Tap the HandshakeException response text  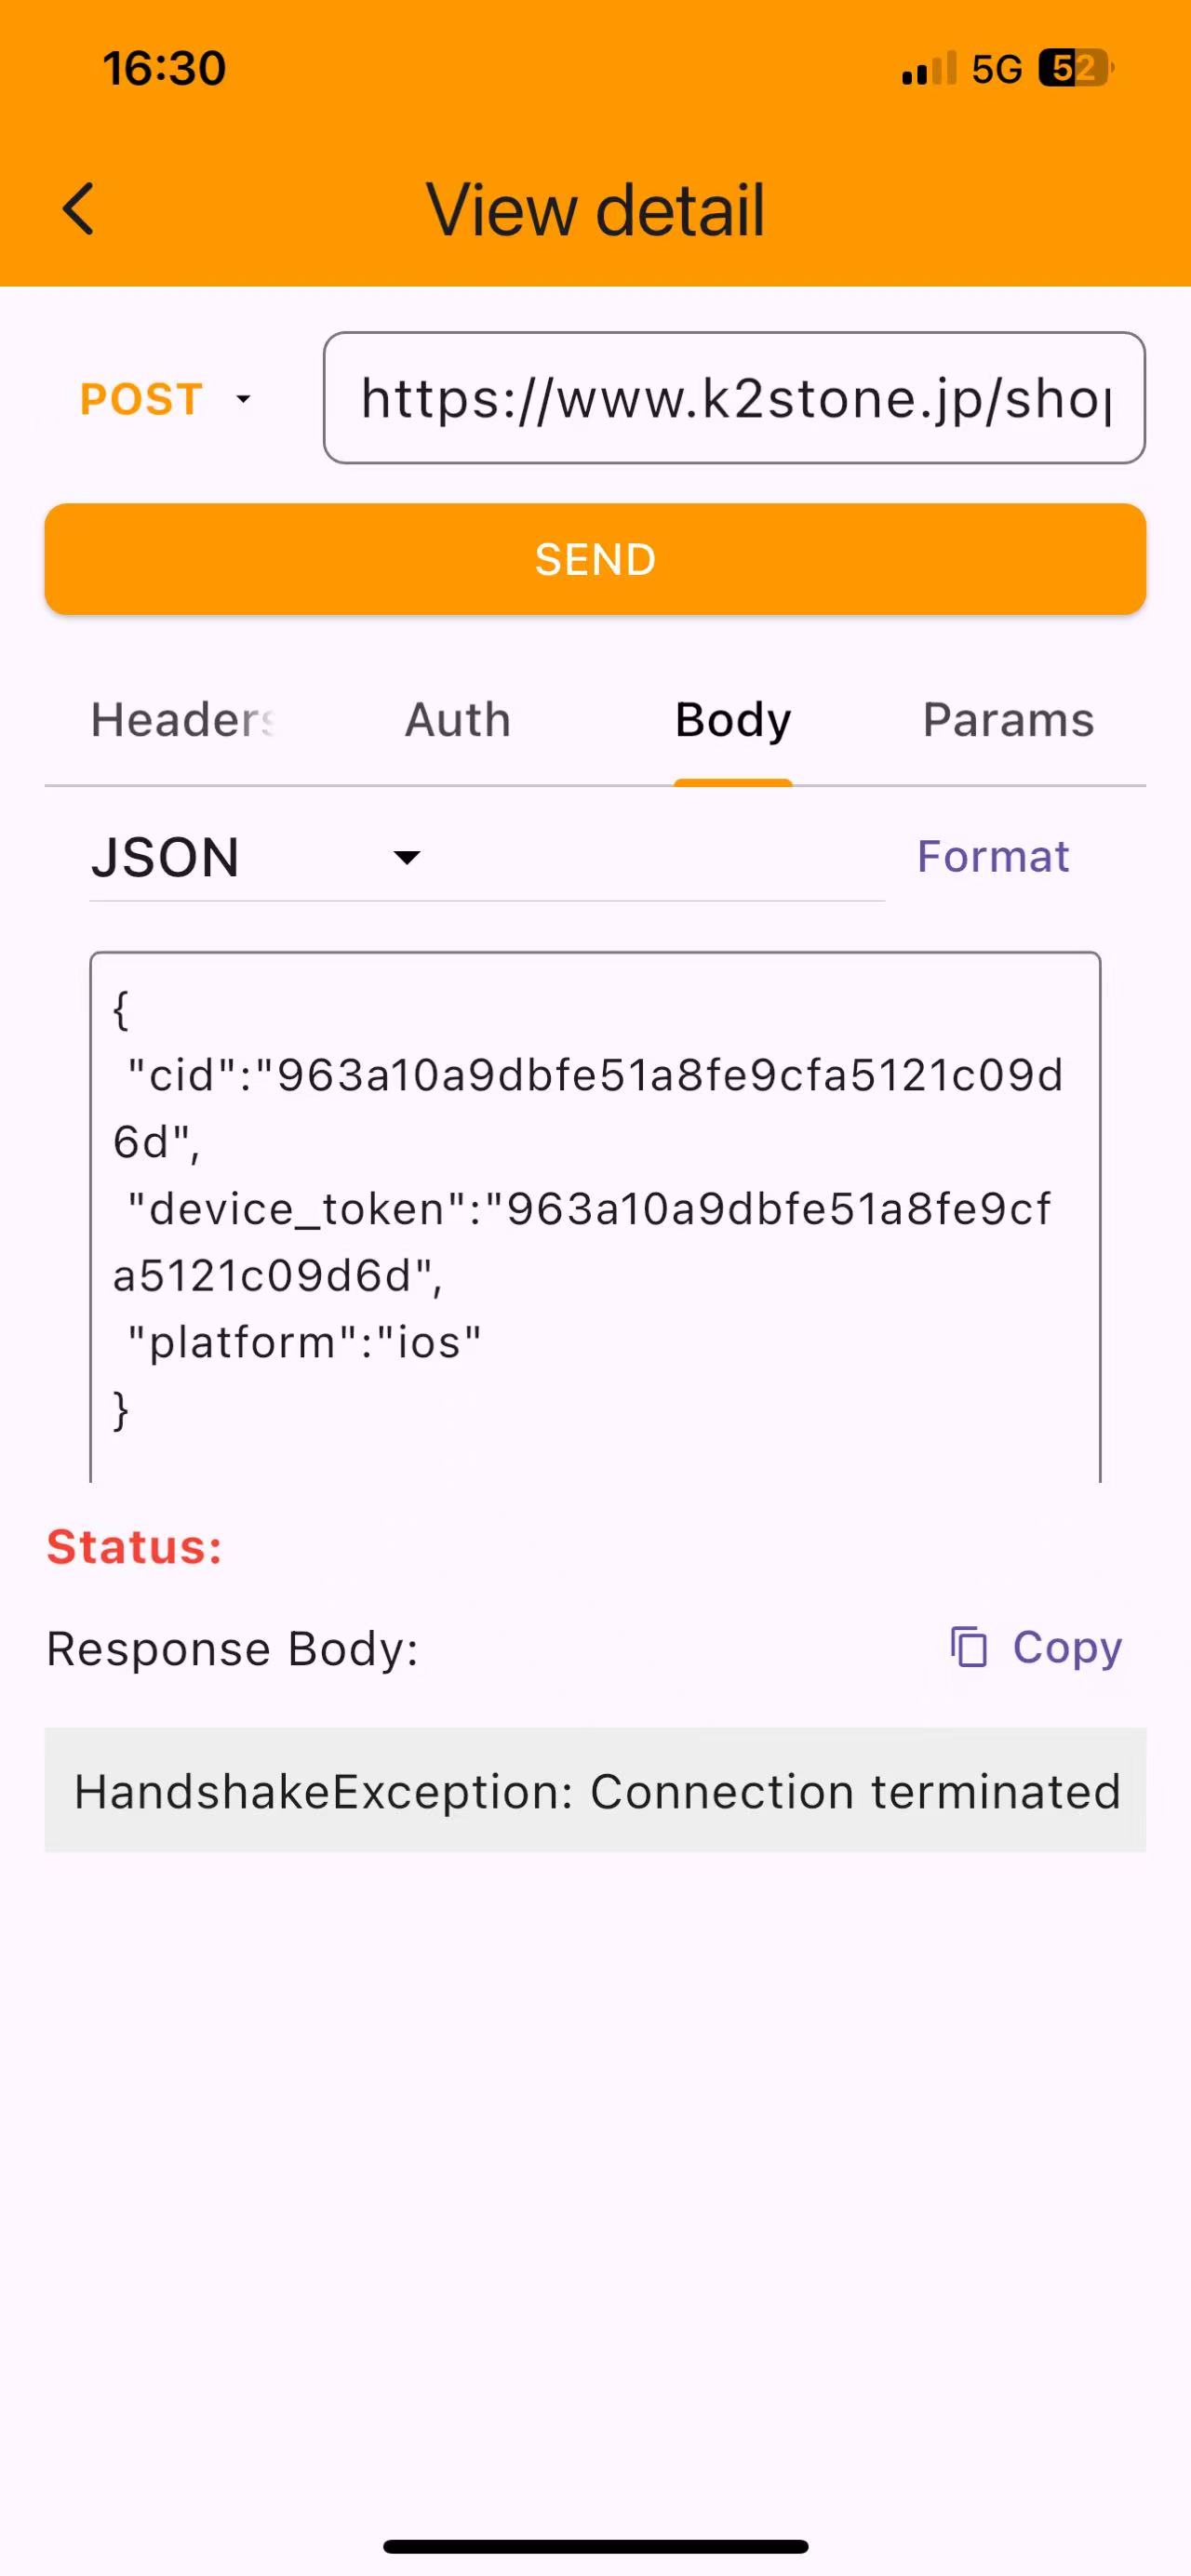point(596,1790)
